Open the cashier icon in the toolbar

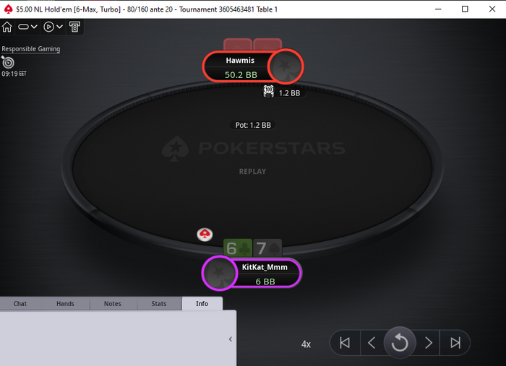(x=74, y=27)
